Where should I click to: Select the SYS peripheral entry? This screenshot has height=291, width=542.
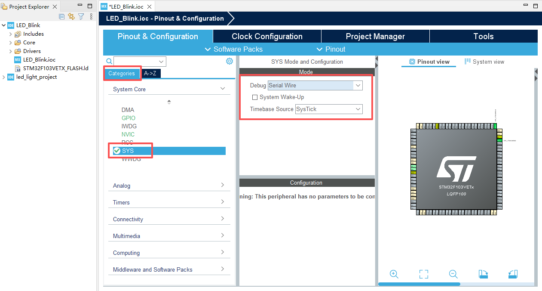(x=169, y=151)
